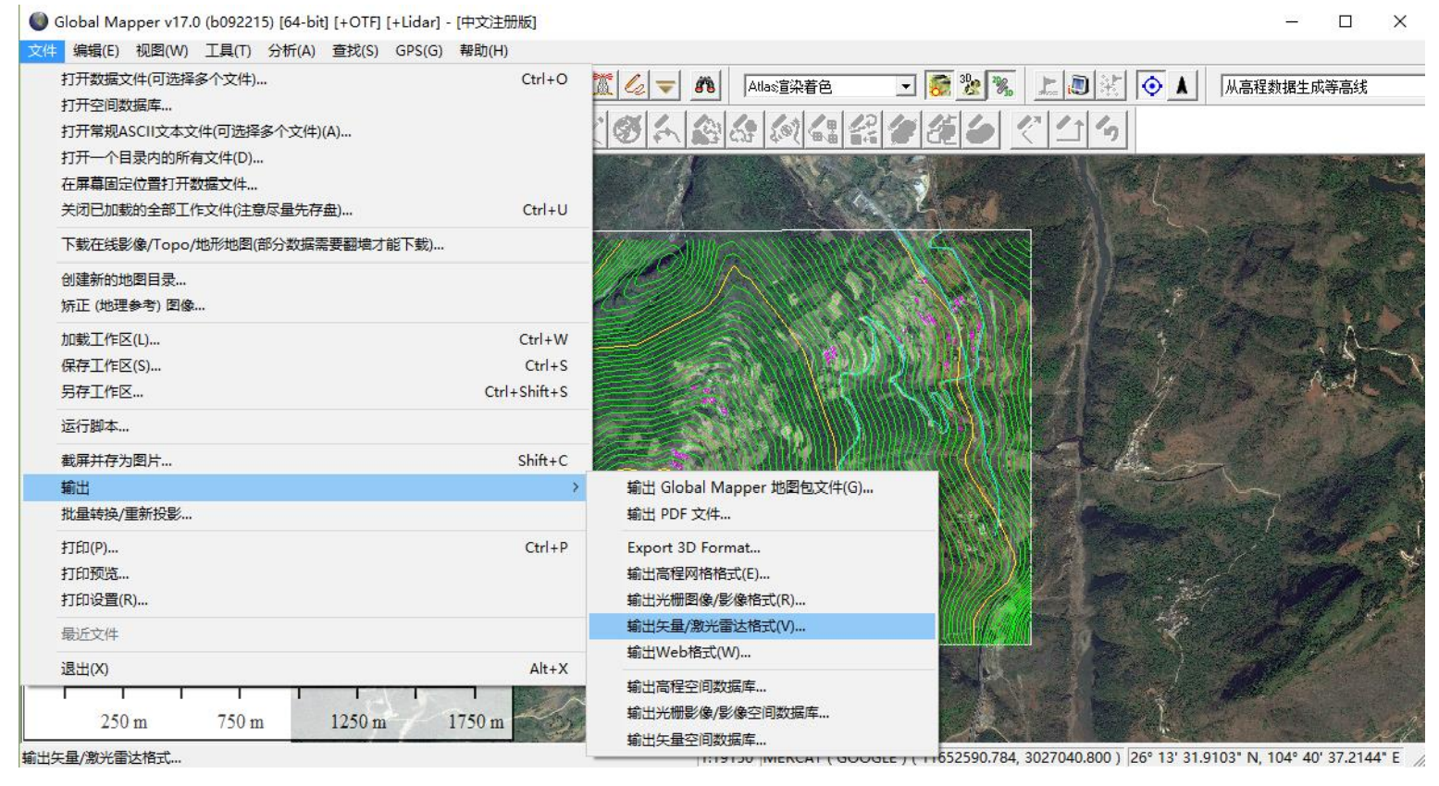Viewport: 1439px width, 786px height.
Task: Toggle hill shading terrain icon
Action: [x=939, y=86]
